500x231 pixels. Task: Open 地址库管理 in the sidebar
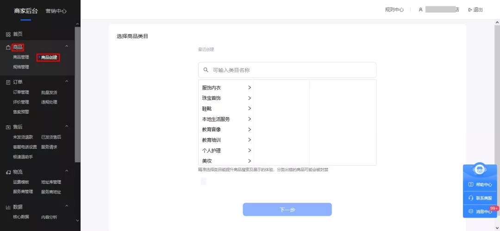(x=51, y=182)
